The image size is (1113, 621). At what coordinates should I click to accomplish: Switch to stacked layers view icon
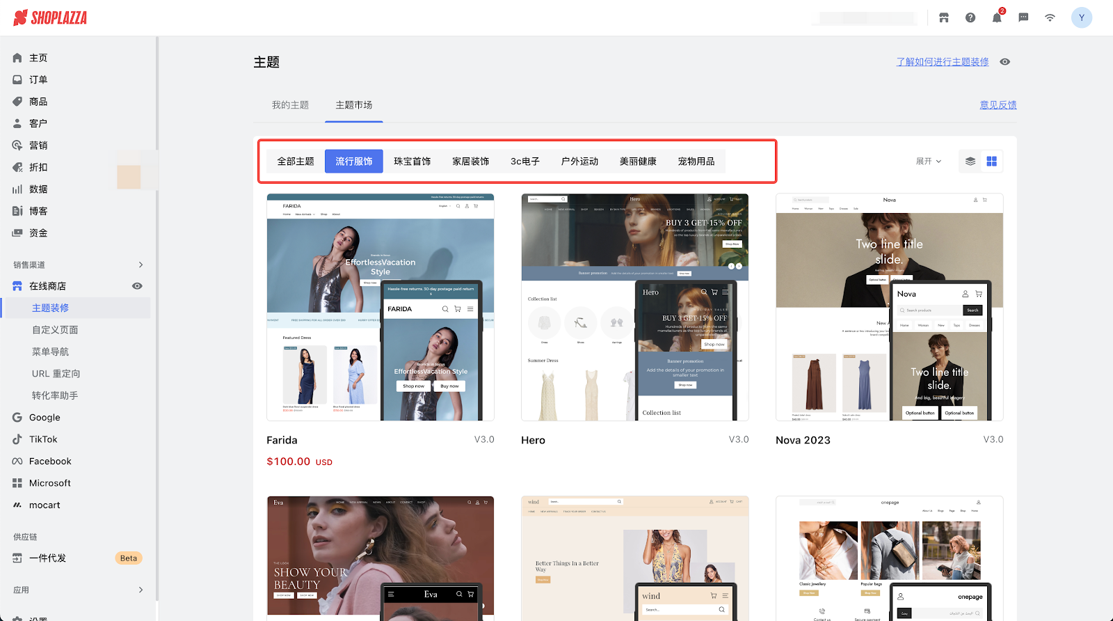click(970, 162)
